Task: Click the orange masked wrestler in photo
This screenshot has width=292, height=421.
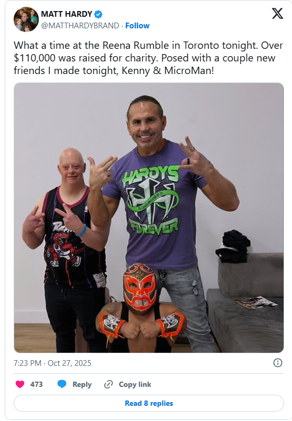Action: [140, 309]
